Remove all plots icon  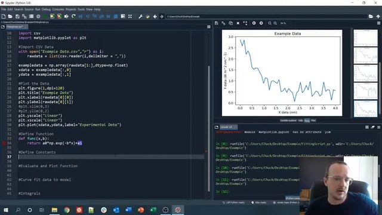click(x=245, y=23)
